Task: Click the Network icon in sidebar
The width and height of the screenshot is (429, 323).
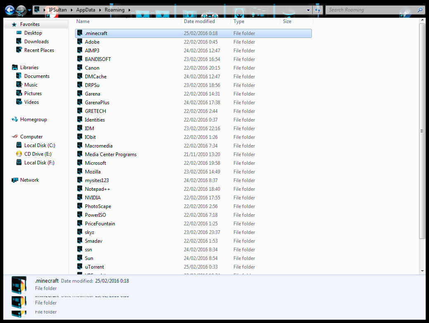Action: (x=14, y=180)
